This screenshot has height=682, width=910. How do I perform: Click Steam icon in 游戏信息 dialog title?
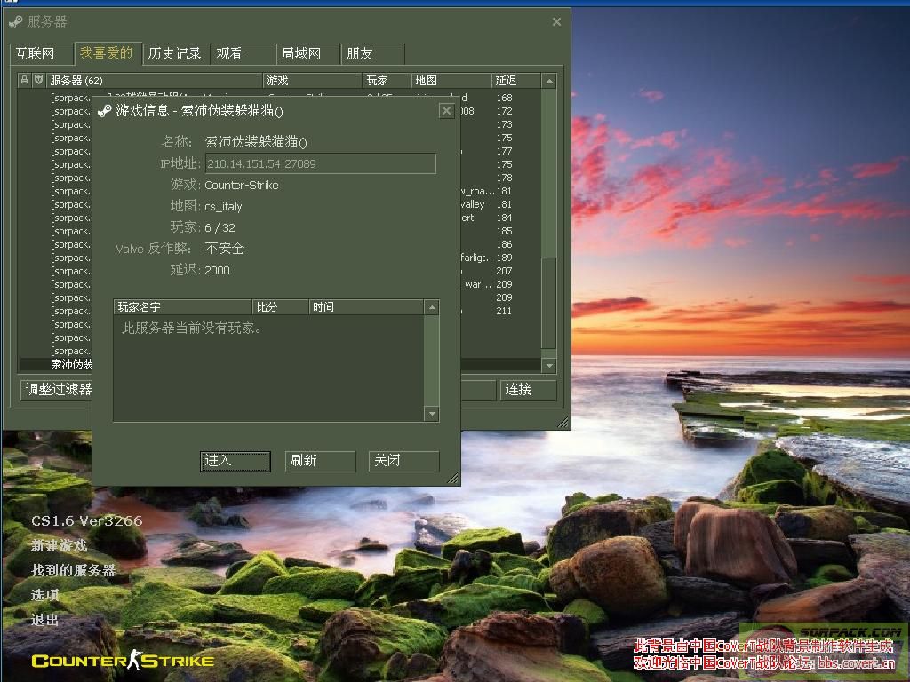105,111
